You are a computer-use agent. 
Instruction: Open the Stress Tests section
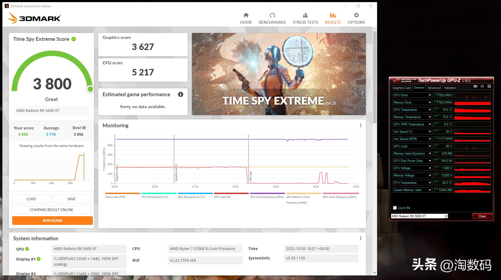(305, 18)
